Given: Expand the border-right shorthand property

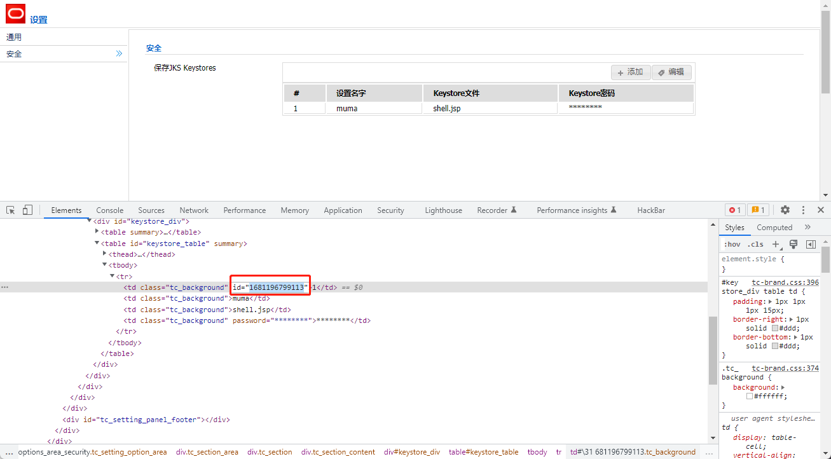Looking at the screenshot, I should pyautogui.click(x=792, y=319).
